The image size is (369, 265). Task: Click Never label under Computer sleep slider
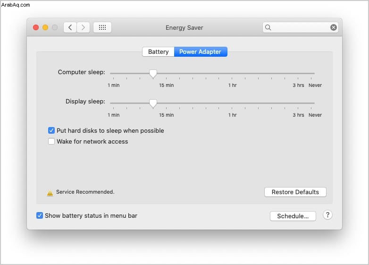(315, 85)
